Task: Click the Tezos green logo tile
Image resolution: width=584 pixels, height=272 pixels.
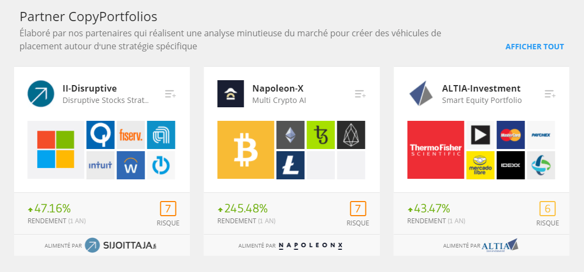Action: point(320,135)
